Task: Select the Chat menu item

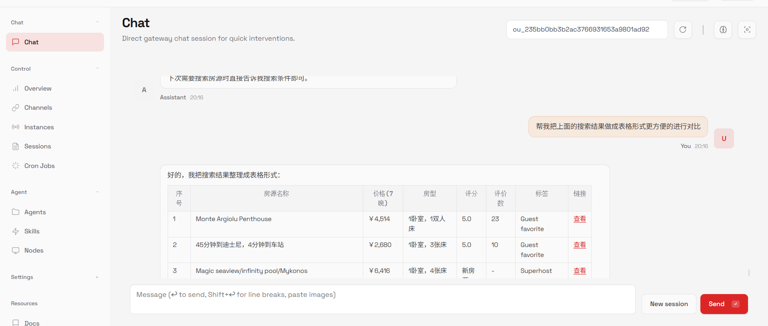Action: pos(55,42)
